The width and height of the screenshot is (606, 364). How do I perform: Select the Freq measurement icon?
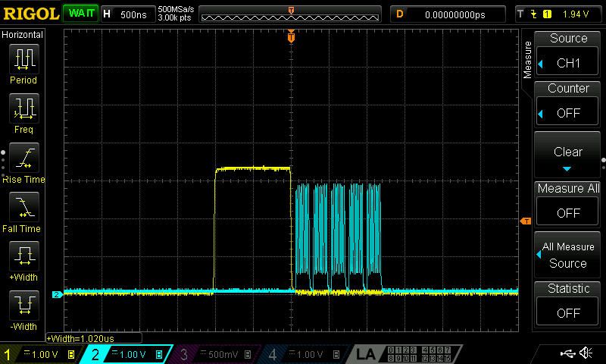[24, 108]
